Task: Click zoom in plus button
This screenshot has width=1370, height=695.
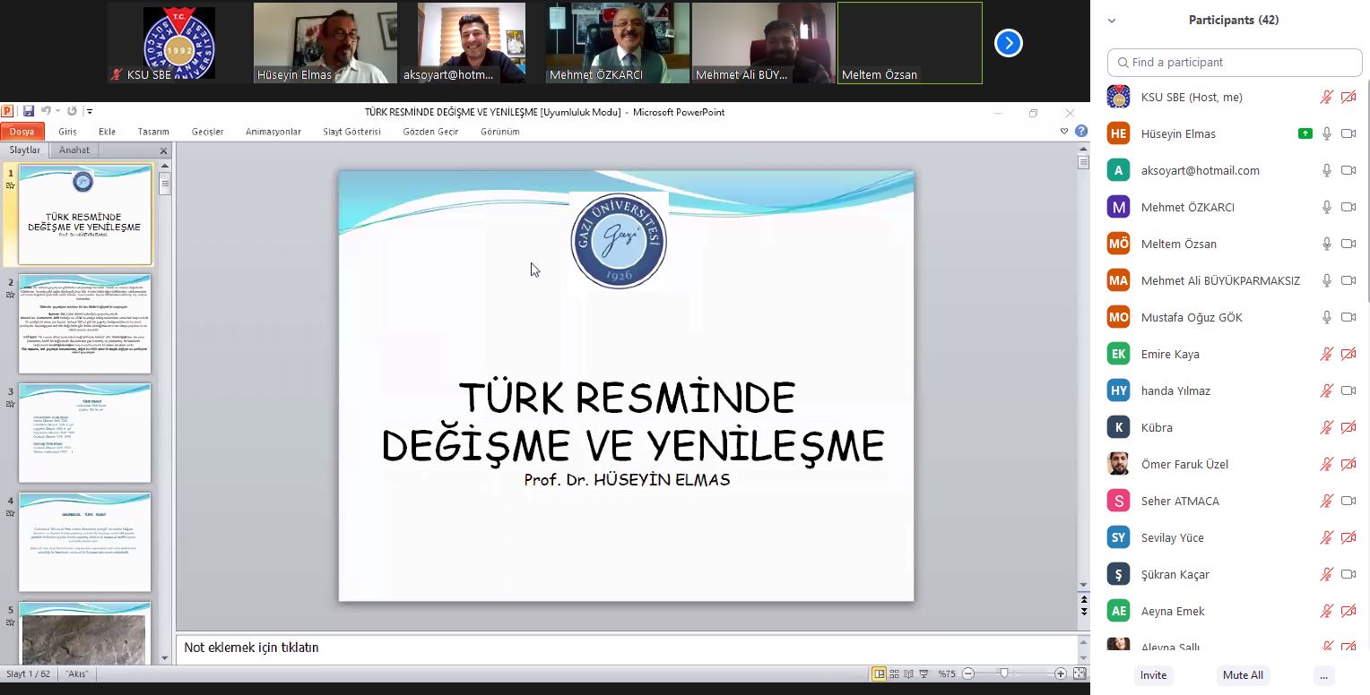Action: click(1061, 674)
